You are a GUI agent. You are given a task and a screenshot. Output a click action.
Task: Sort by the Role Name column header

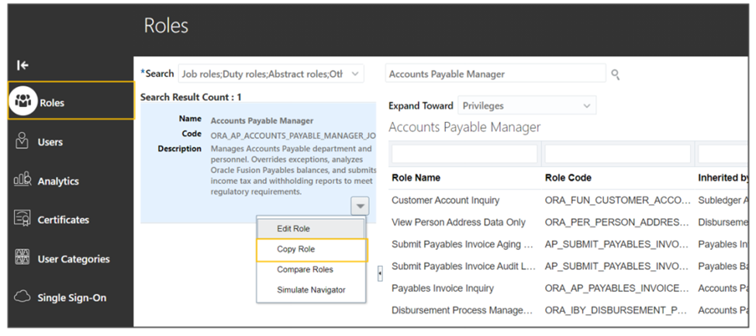(416, 178)
